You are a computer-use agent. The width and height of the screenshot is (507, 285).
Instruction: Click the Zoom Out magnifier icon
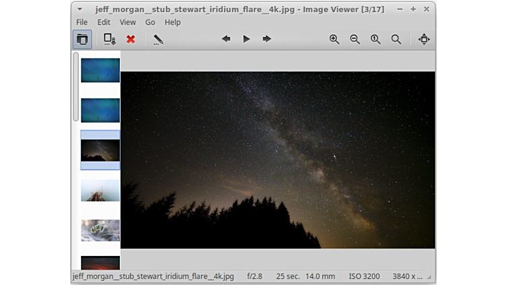(355, 39)
